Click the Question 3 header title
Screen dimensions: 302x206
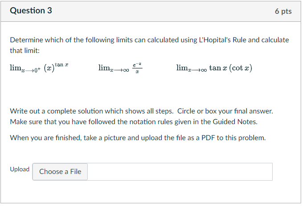click(31, 11)
